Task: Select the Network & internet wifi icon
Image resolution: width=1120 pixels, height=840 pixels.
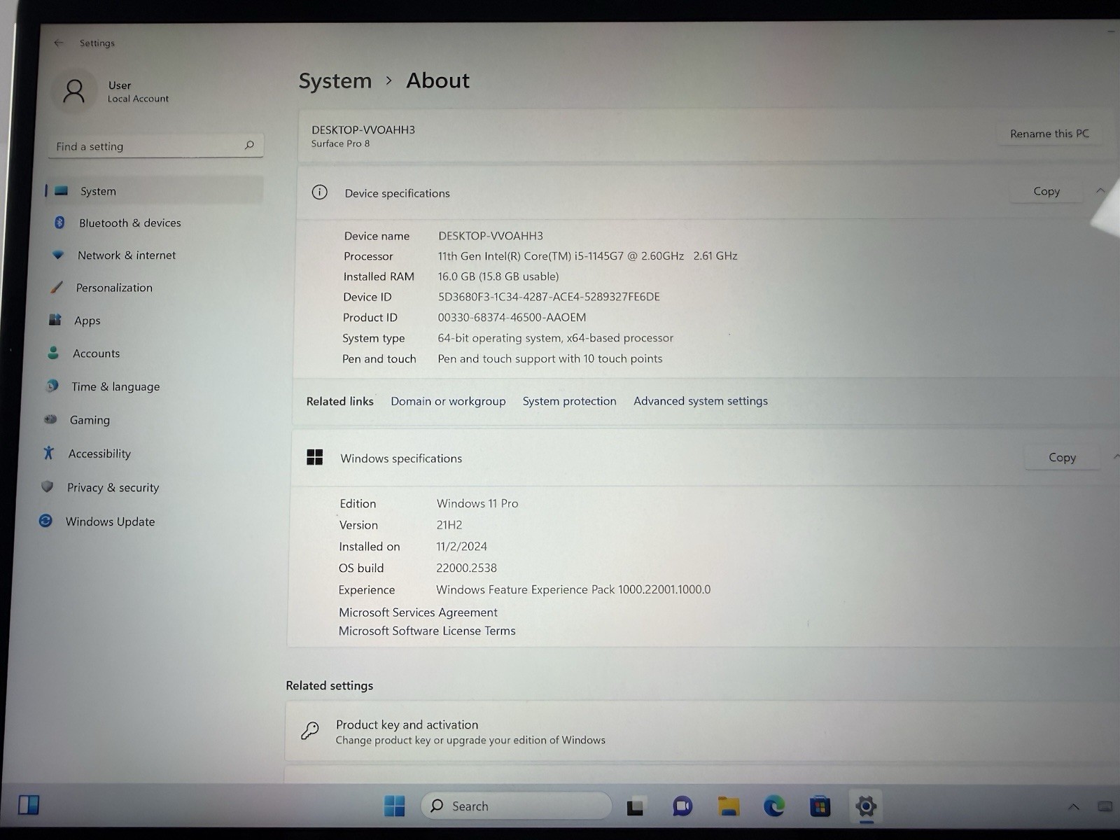Action: 58,255
